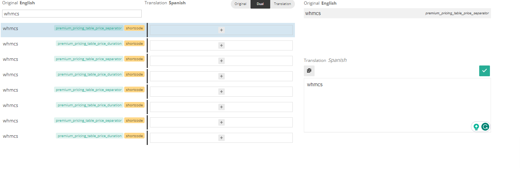Open the Grammarly icon in the translation box
Screen dimensions: 520x175
pos(485,127)
